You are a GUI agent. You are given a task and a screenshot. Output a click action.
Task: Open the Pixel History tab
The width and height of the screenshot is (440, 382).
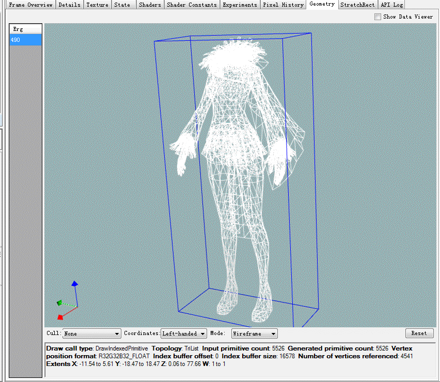(x=283, y=5)
